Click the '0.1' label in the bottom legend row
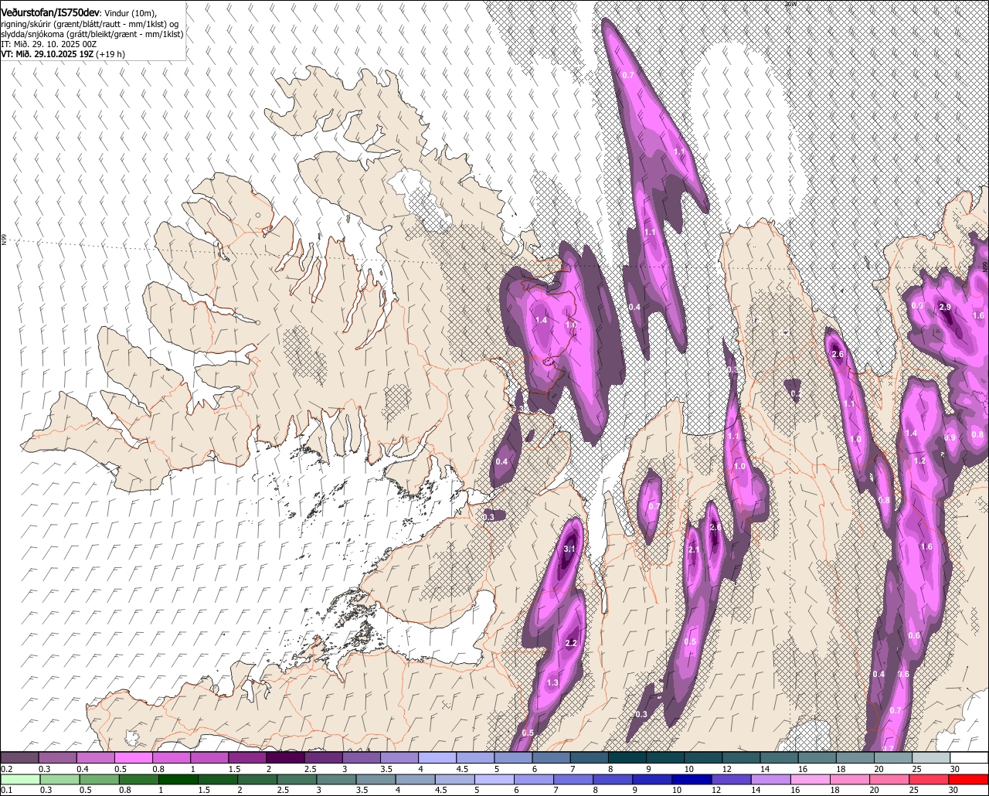989x796 pixels. (x=6, y=790)
